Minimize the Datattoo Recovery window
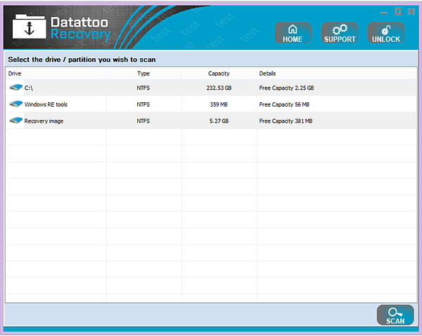 [384, 13]
